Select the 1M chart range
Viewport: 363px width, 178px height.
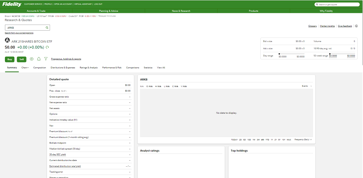coord(254,140)
